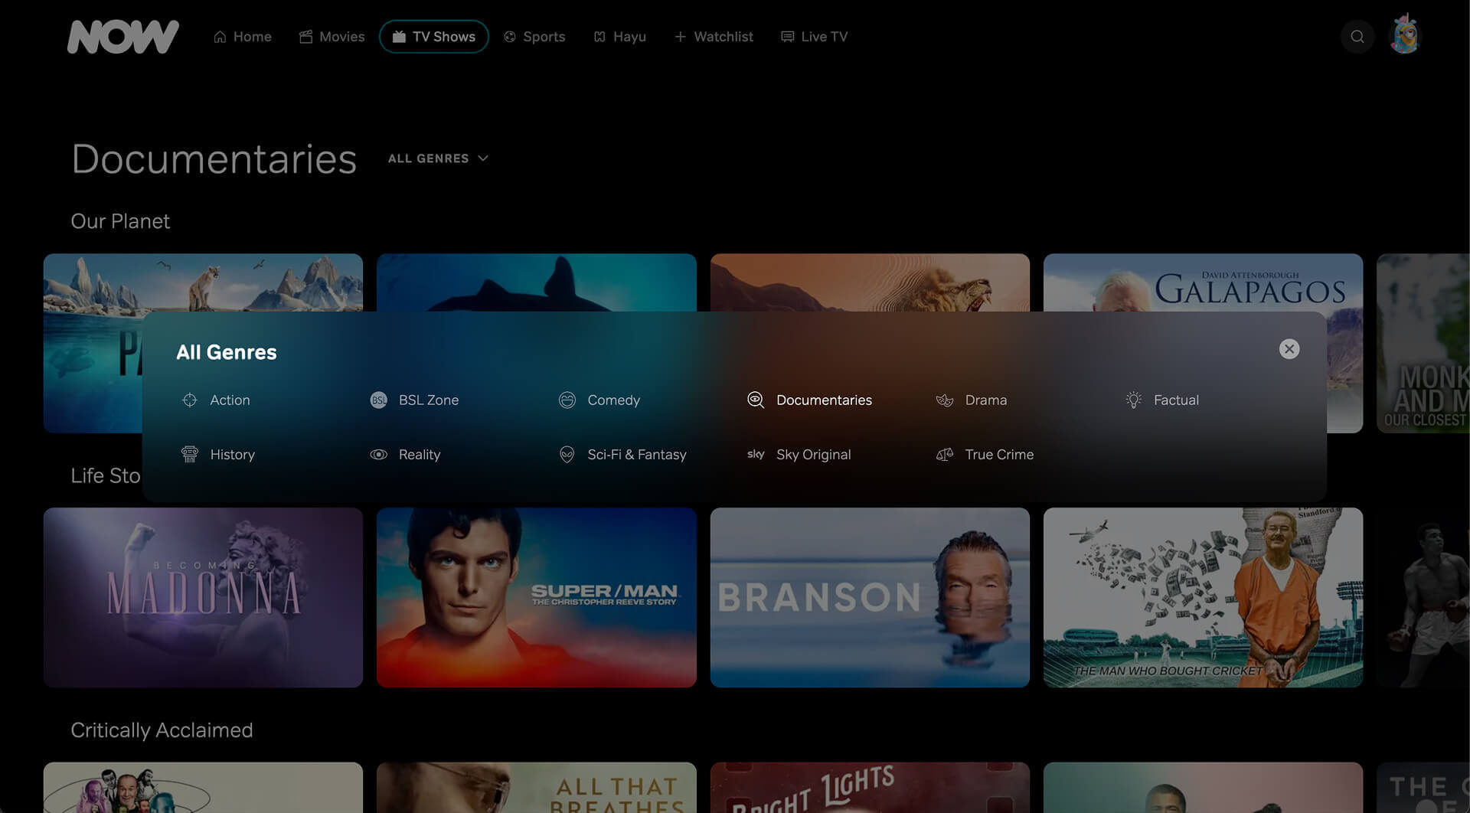Pick the Comedy genre

[613, 400]
